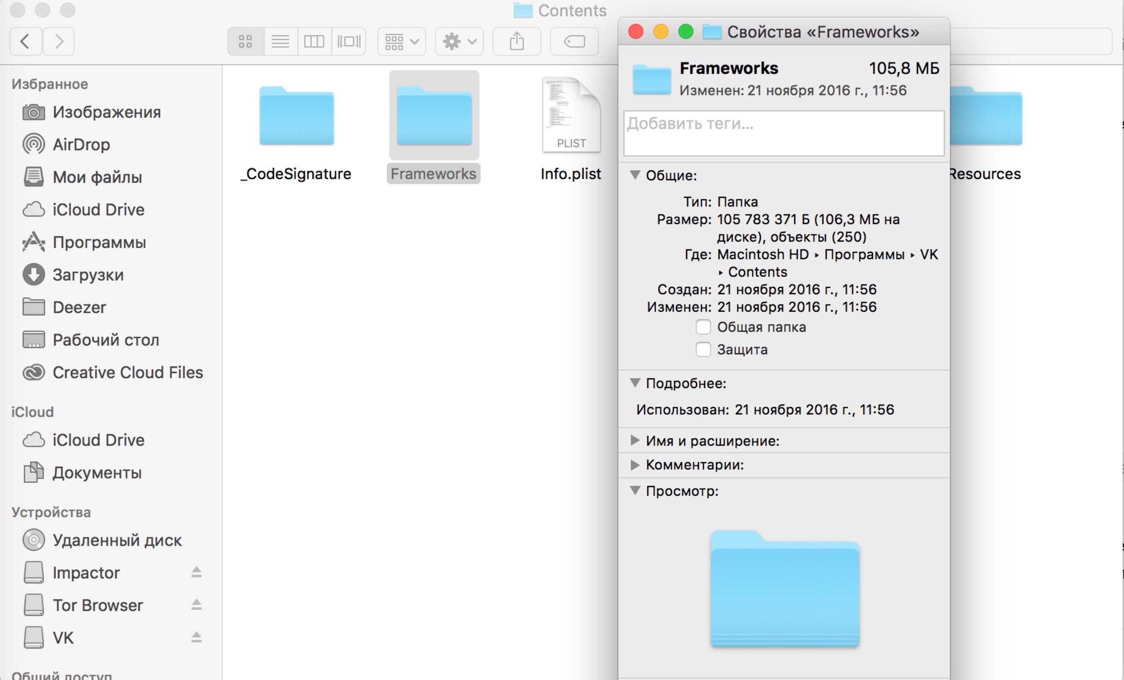Screen dimensions: 1124x680
Task: Expand the Имя и расширение section
Action: (x=634, y=441)
